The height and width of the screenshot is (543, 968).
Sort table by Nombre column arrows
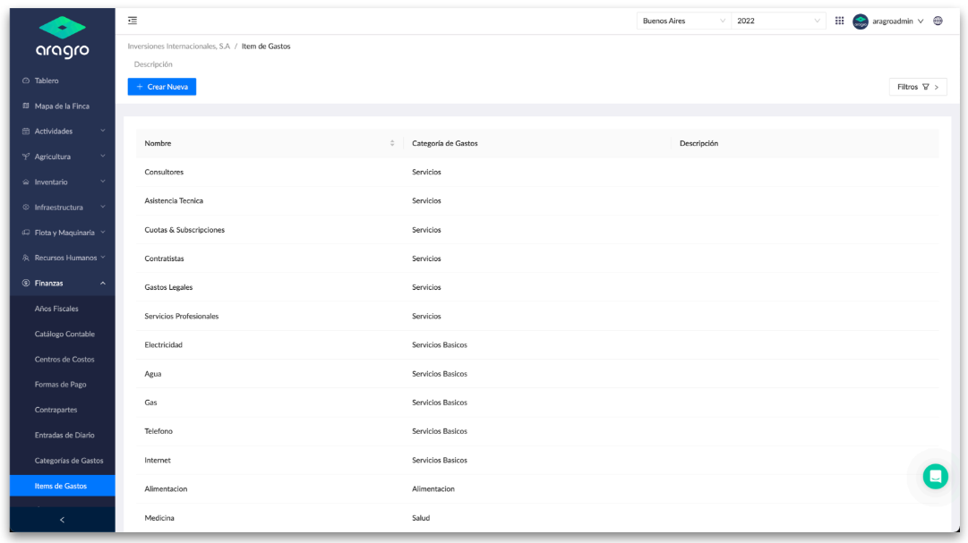(392, 143)
